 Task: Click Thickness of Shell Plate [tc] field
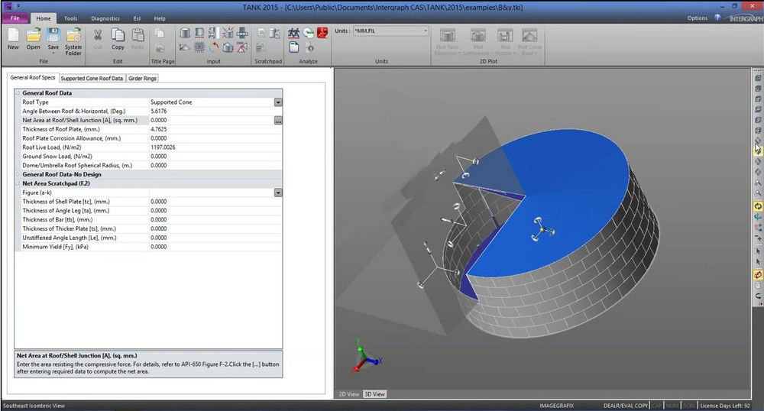(x=215, y=202)
